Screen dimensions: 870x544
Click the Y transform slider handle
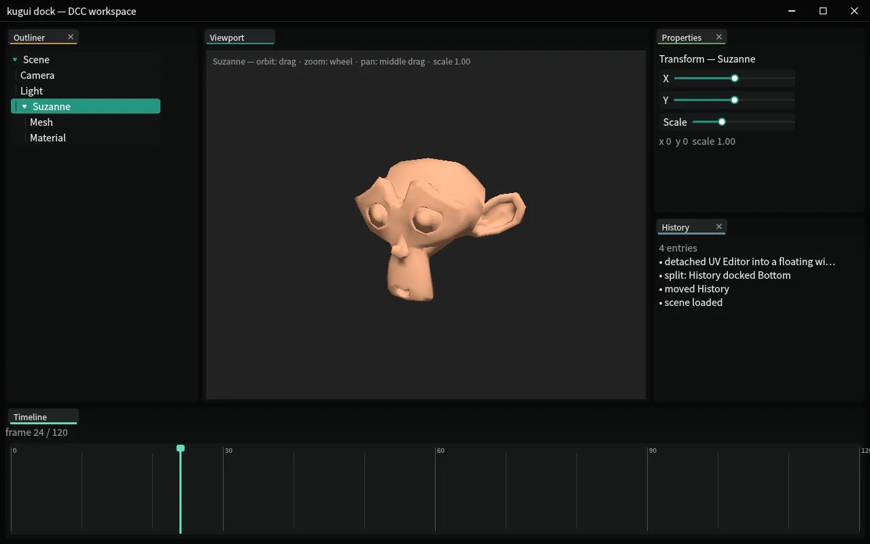[735, 100]
